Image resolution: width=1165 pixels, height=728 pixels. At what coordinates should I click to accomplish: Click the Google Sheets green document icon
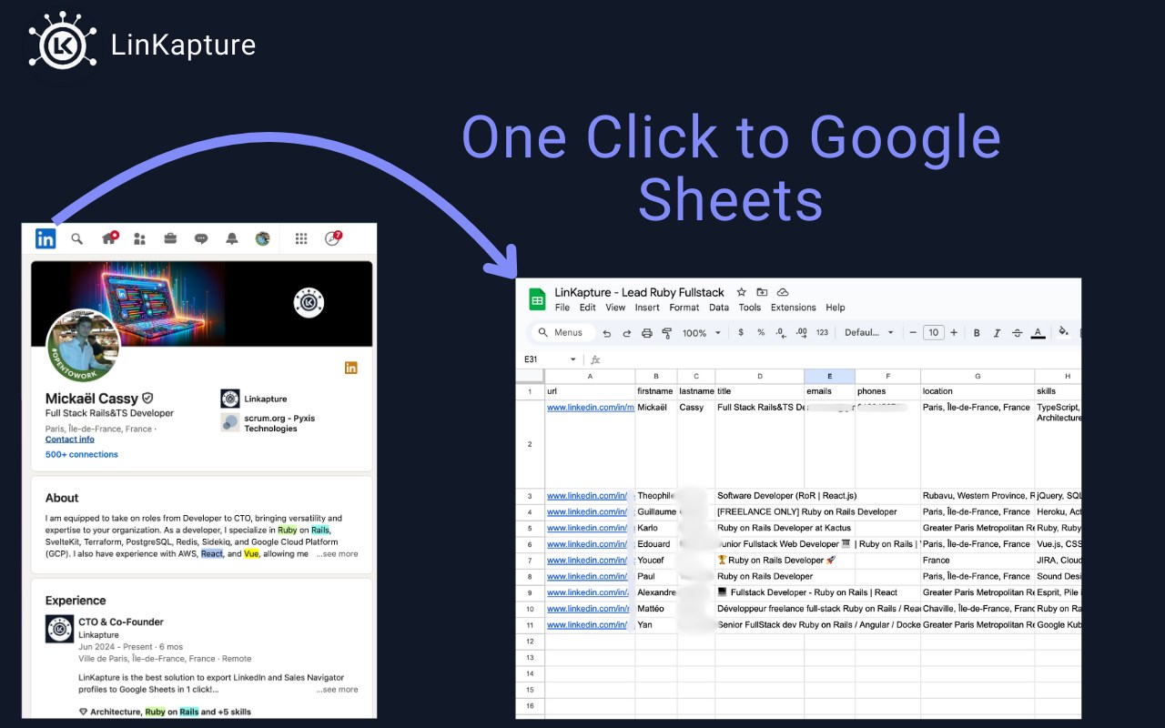tap(537, 299)
